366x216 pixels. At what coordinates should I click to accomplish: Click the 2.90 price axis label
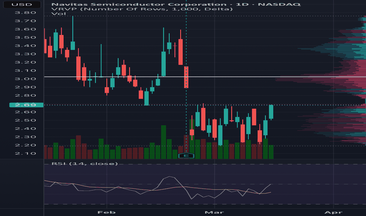pos(26,87)
